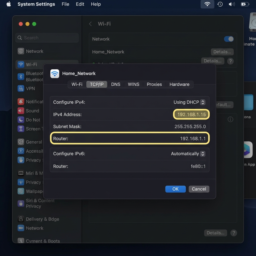Image resolution: width=256 pixels, height=256 pixels.
Task: Click the volume icon in menu bar
Action: point(232,4)
